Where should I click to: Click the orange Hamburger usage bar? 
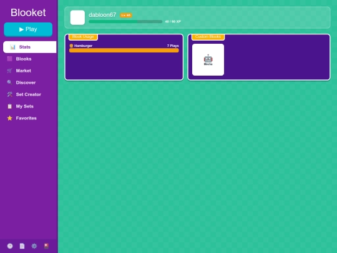point(124,51)
